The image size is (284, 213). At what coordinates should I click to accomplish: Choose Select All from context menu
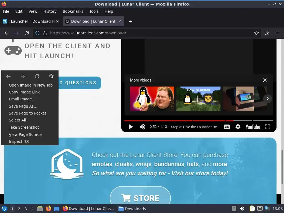coord(30,120)
